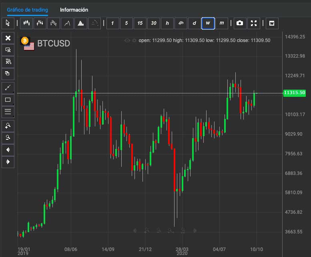Click the 28/03 2020 date label
Image resolution: width=311 pixels, height=257 pixels.
pyautogui.click(x=182, y=251)
